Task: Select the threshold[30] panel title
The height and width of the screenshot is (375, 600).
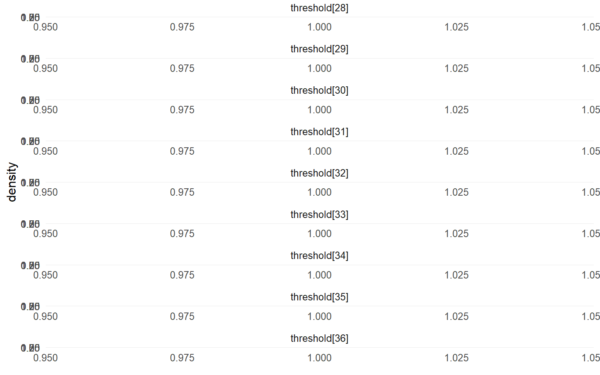Action: [319, 91]
